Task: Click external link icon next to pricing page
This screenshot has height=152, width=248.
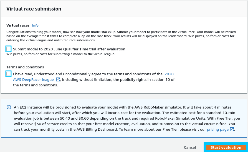Action: (232, 129)
